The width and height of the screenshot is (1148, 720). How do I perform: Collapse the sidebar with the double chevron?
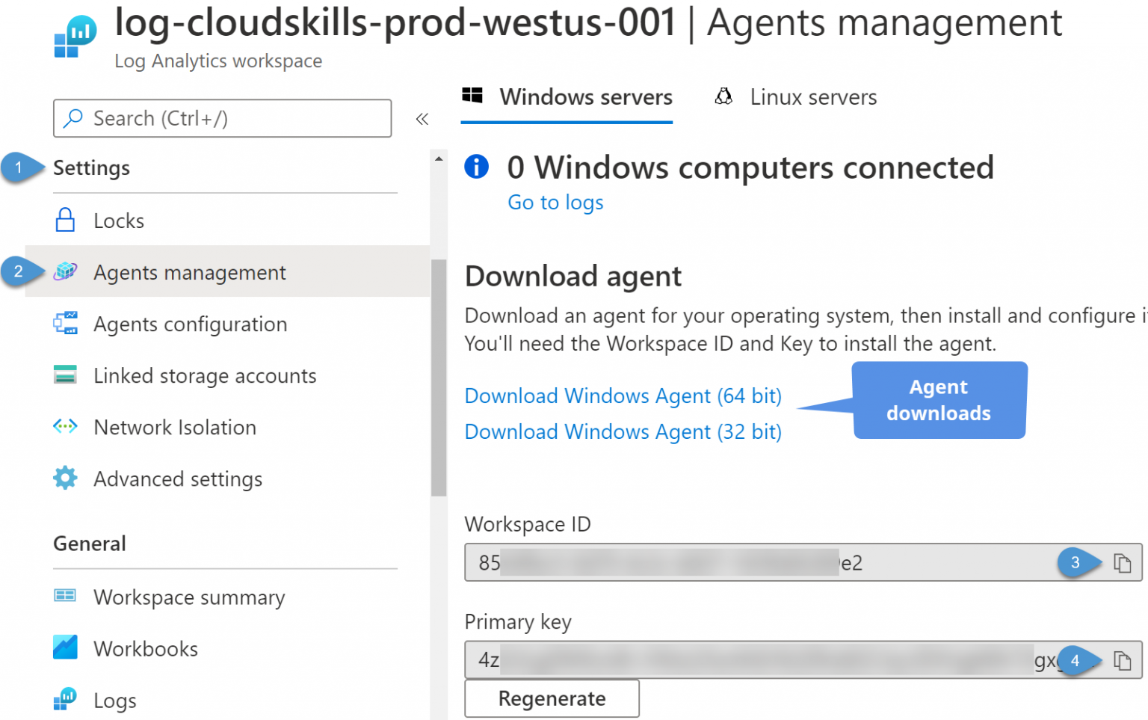pos(422,118)
